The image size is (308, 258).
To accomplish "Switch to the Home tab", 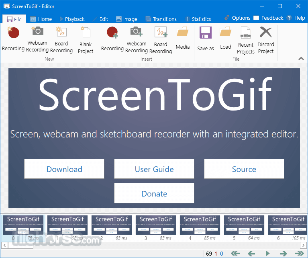I will (x=41, y=19).
